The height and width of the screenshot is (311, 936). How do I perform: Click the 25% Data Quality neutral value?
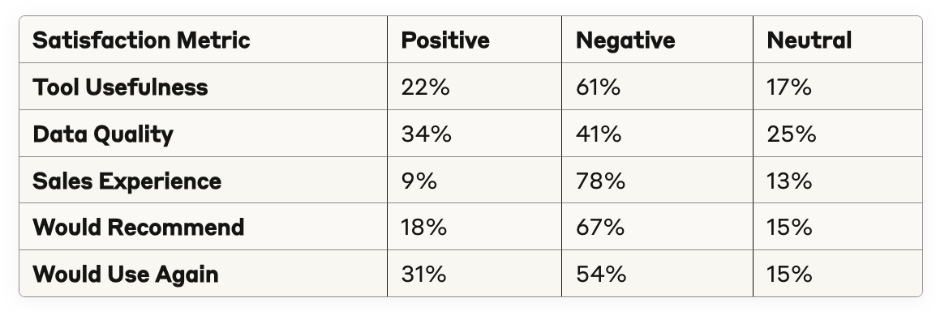792,134
